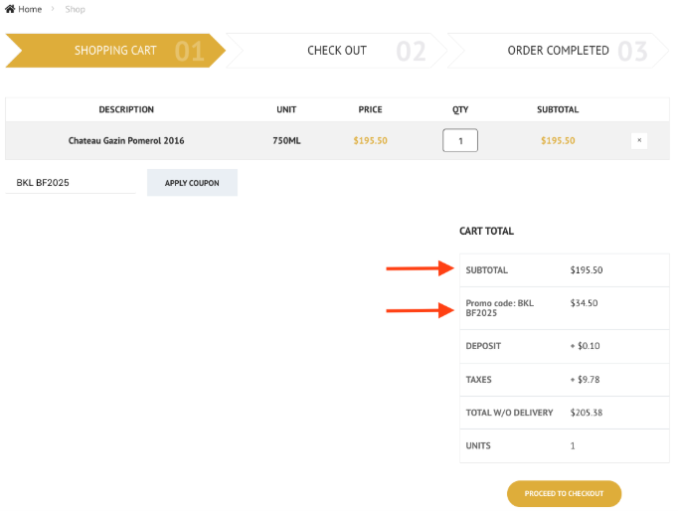Screen dimensions: 680x511
Task: Select the $195.50 price in the Price column
Action: tap(370, 140)
